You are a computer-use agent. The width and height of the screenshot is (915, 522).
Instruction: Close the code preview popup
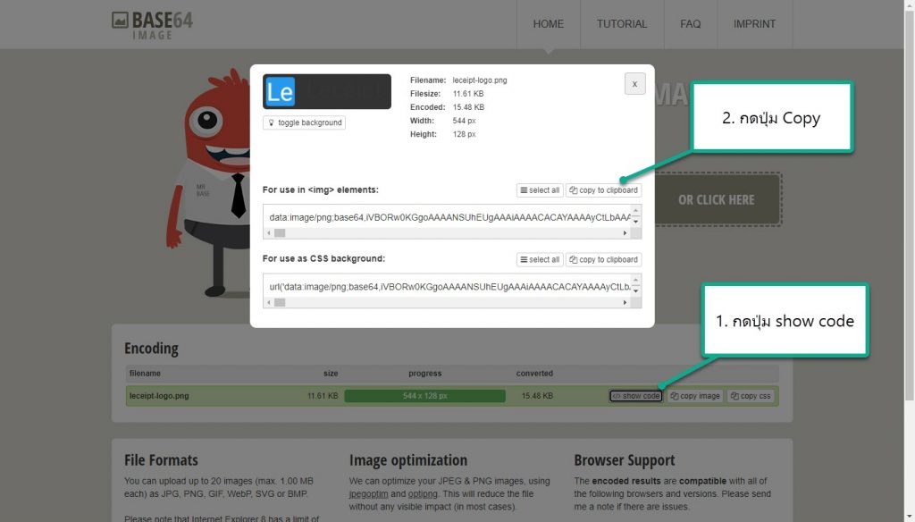(634, 83)
